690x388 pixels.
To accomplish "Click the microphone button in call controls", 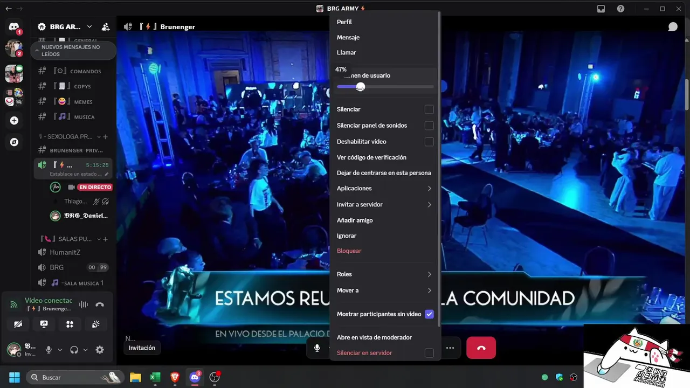I will tap(318, 348).
